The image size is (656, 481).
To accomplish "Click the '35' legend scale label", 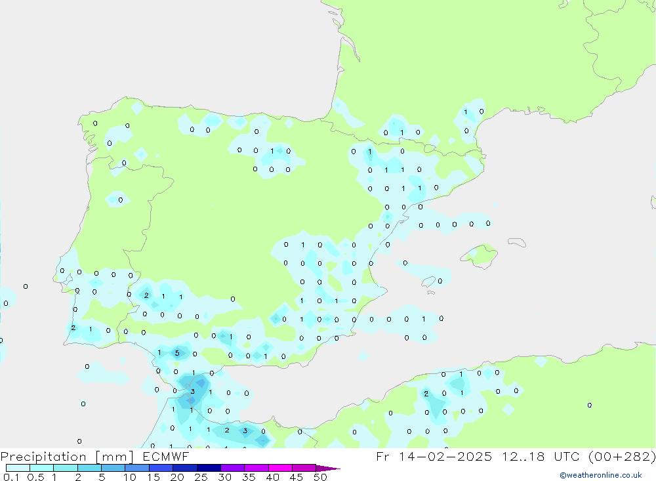I will pos(249,477).
